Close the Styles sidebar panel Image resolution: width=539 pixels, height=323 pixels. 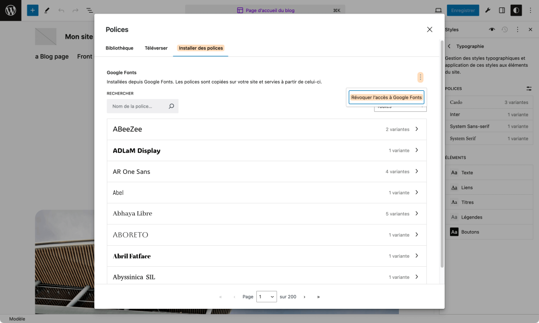(531, 29)
